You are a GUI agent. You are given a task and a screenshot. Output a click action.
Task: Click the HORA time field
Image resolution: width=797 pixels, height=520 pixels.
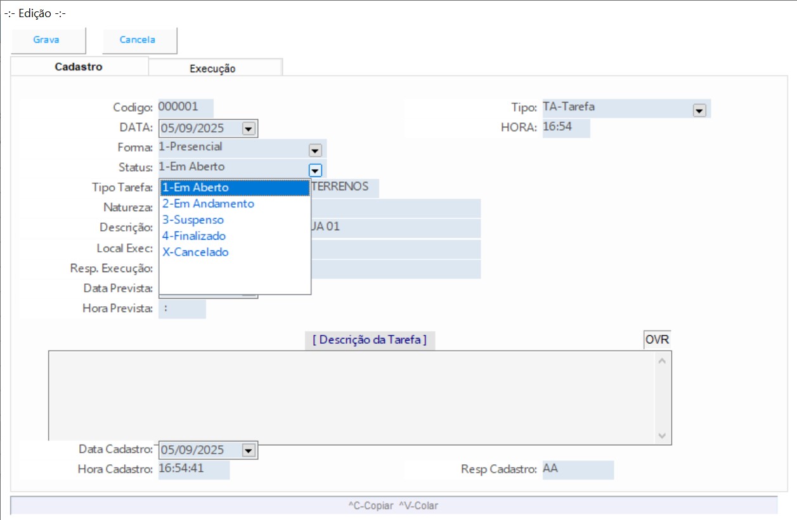click(566, 127)
